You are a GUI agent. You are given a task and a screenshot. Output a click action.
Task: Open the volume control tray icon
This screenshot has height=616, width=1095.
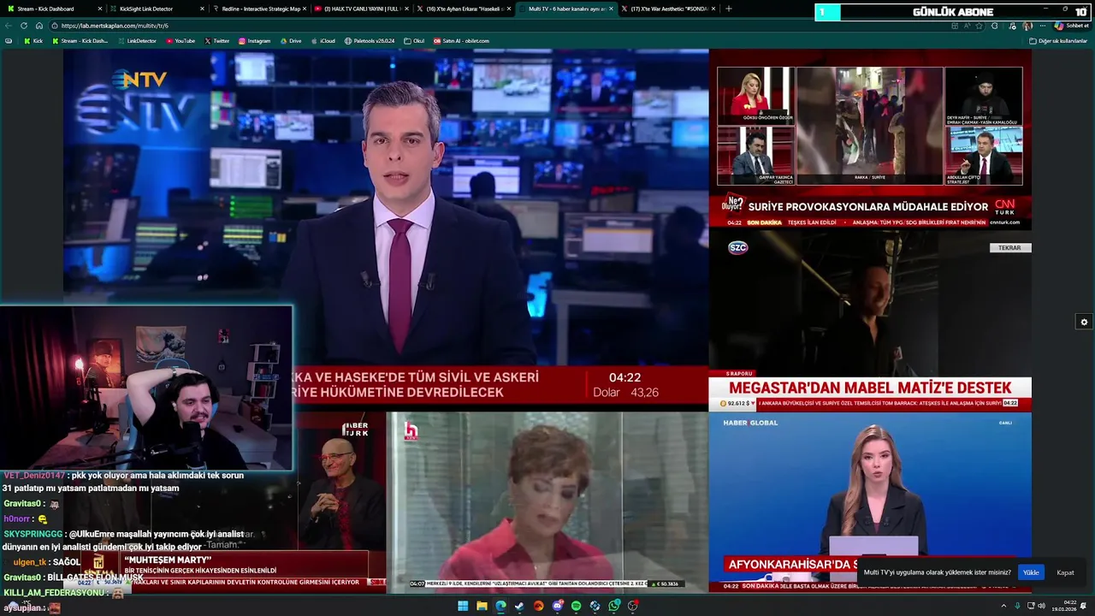point(1042,606)
